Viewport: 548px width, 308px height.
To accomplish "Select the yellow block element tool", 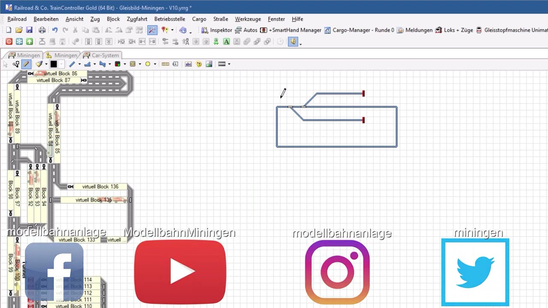I will click(133, 64).
